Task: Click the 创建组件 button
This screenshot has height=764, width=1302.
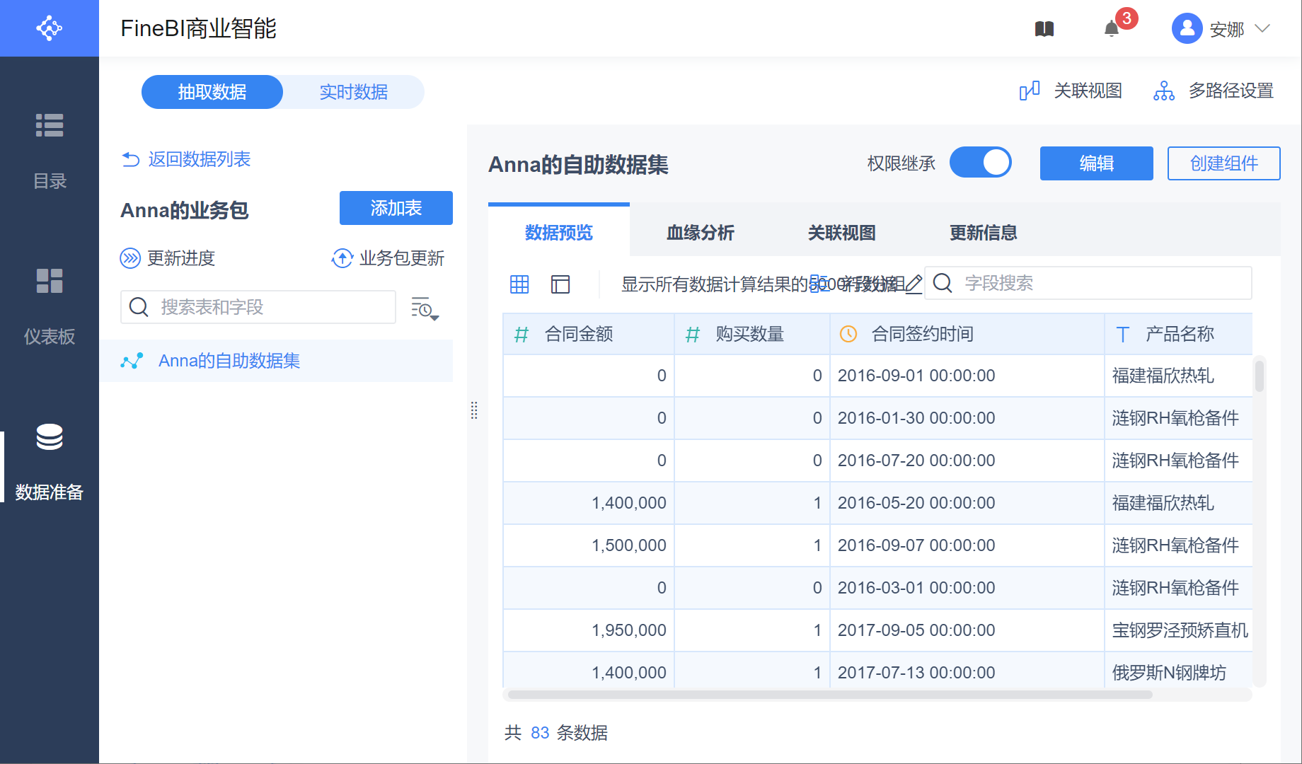Action: (x=1224, y=163)
